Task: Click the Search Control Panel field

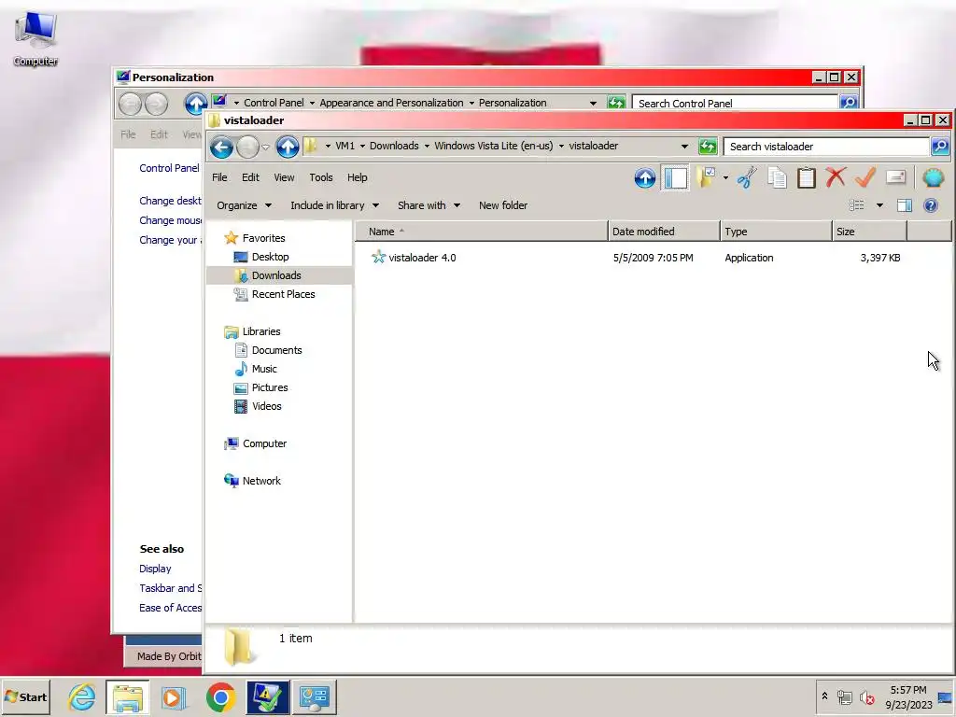Action: pyautogui.click(x=735, y=103)
